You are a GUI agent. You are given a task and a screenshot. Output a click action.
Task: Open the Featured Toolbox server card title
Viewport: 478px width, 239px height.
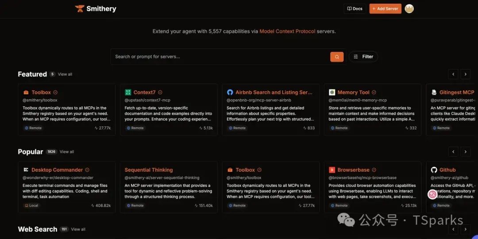coord(41,93)
